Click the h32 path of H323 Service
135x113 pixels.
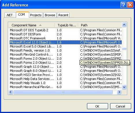tap(101, 75)
